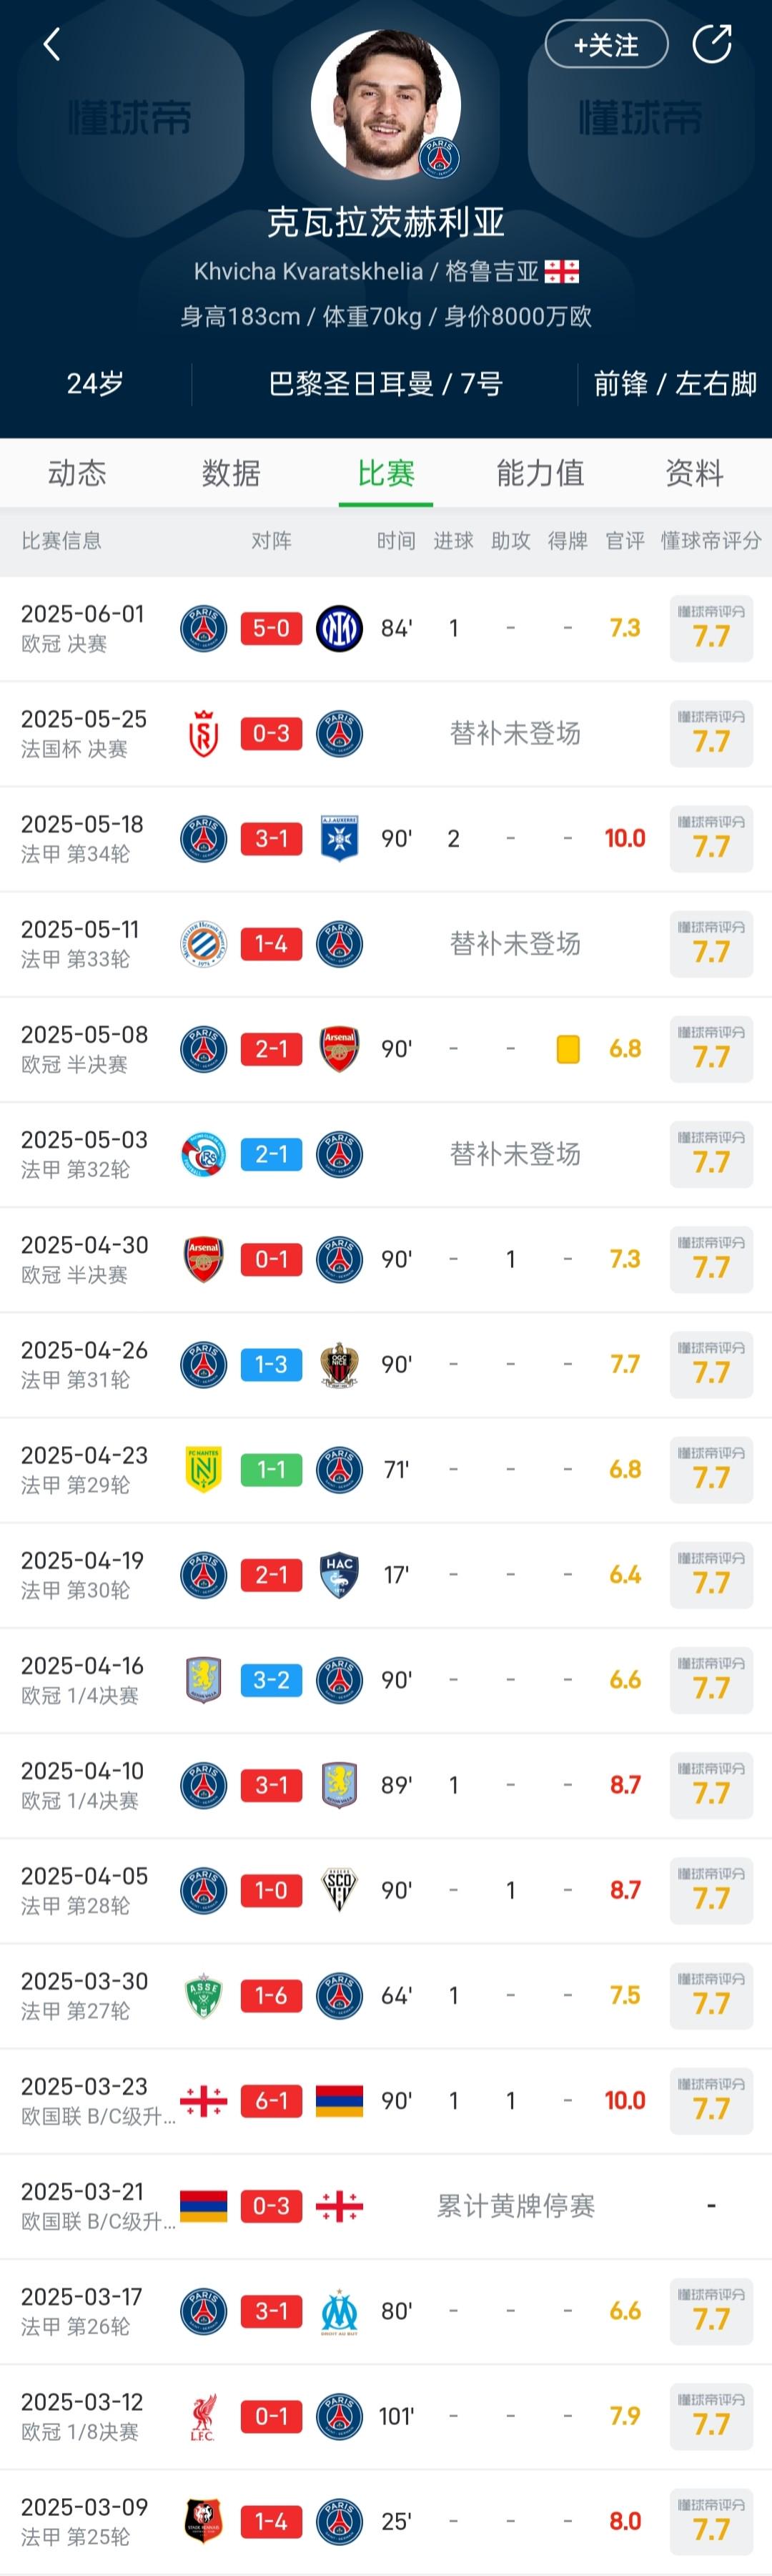This screenshot has height=2576, width=772.
Task: Tap the +关注 follow button
Action: tap(606, 44)
